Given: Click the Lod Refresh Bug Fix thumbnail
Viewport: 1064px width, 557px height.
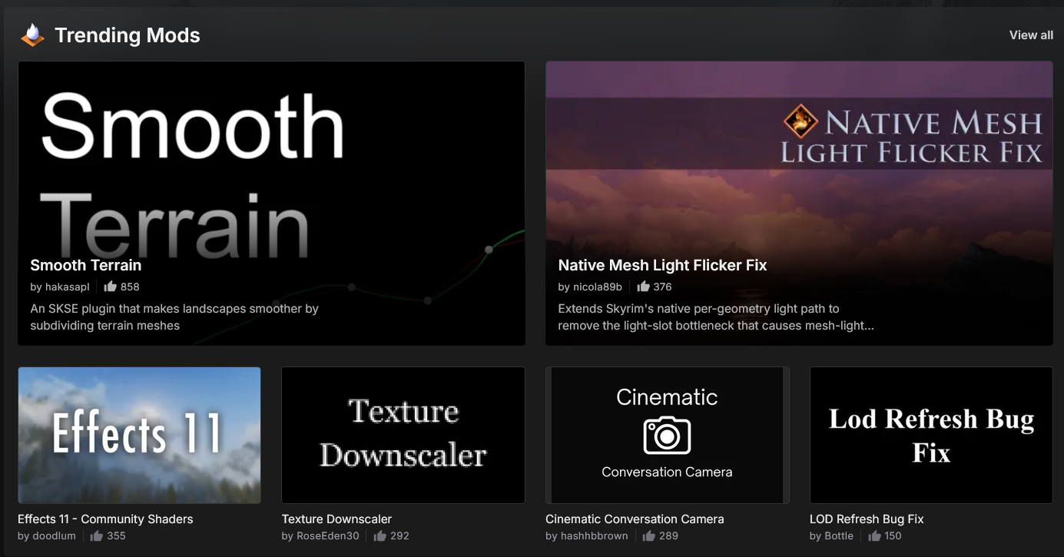Looking at the screenshot, I should (x=931, y=435).
